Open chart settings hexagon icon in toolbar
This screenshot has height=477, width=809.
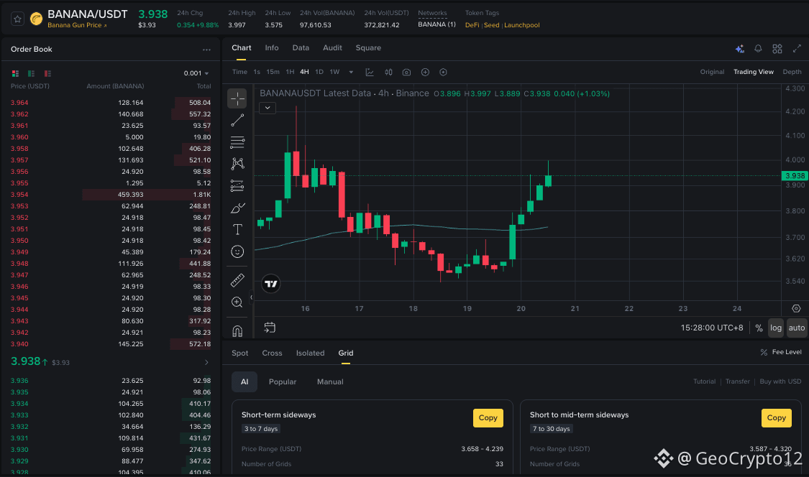[443, 72]
